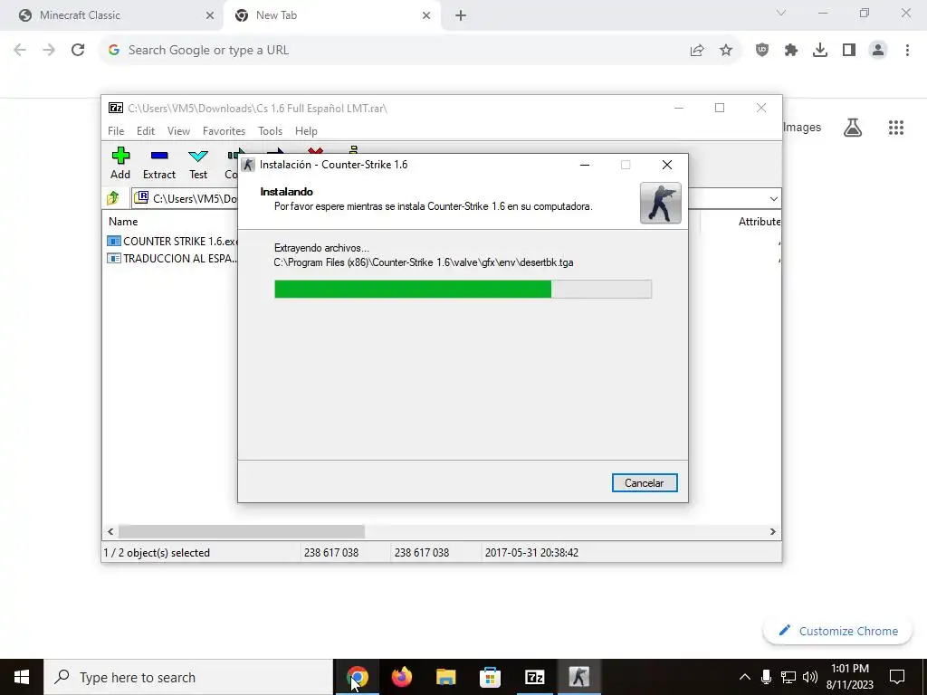The image size is (927, 695).
Task: Click left arrow of 7-Zip horizontal scrollbar
Action: (110, 532)
